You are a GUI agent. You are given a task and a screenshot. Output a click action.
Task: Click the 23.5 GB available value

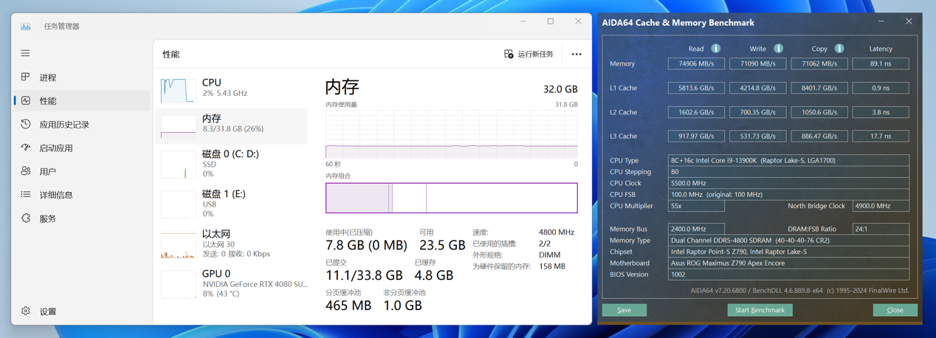tap(441, 245)
